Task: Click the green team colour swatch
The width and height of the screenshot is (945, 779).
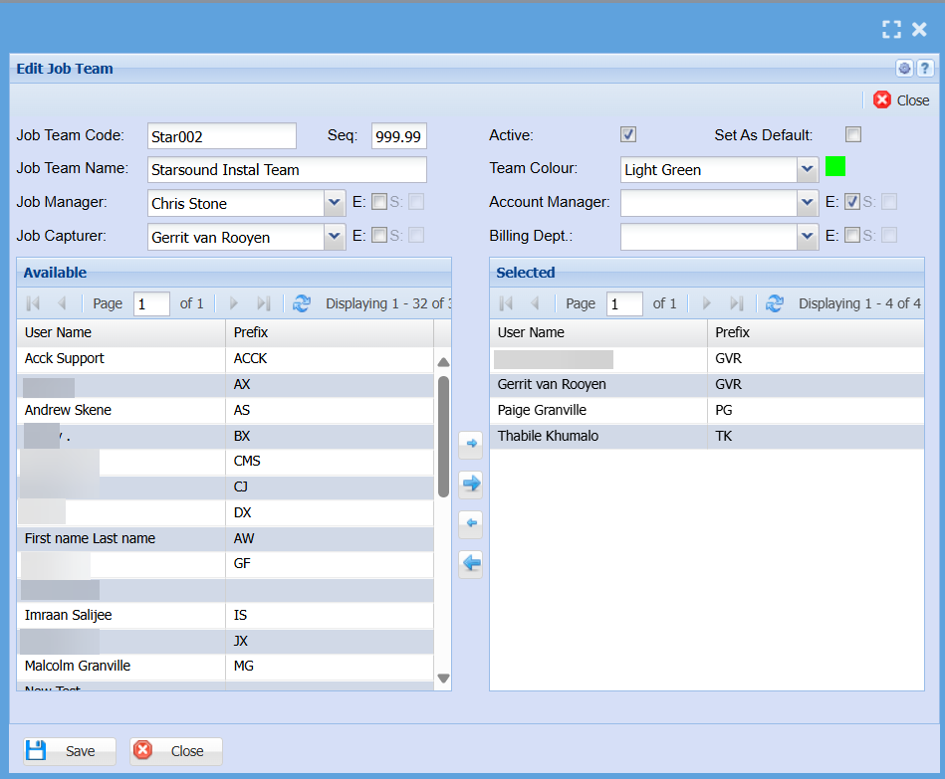Action: point(835,167)
